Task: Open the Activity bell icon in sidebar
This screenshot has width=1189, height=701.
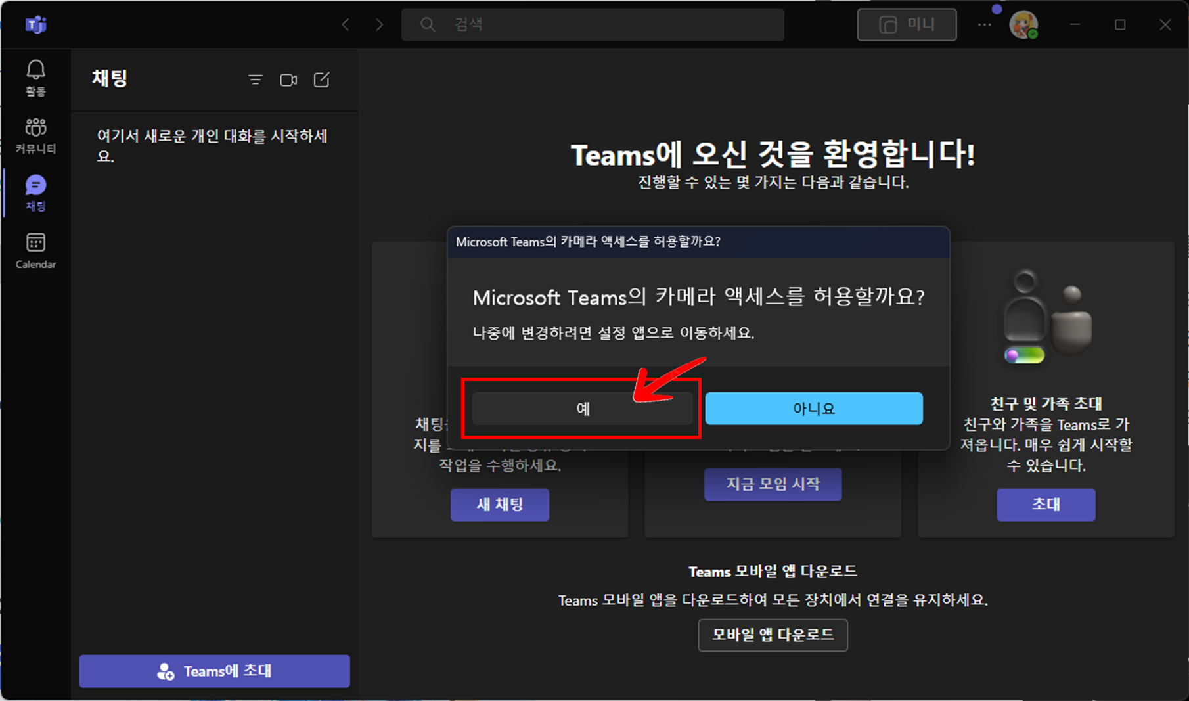Action: pos(35,77)
